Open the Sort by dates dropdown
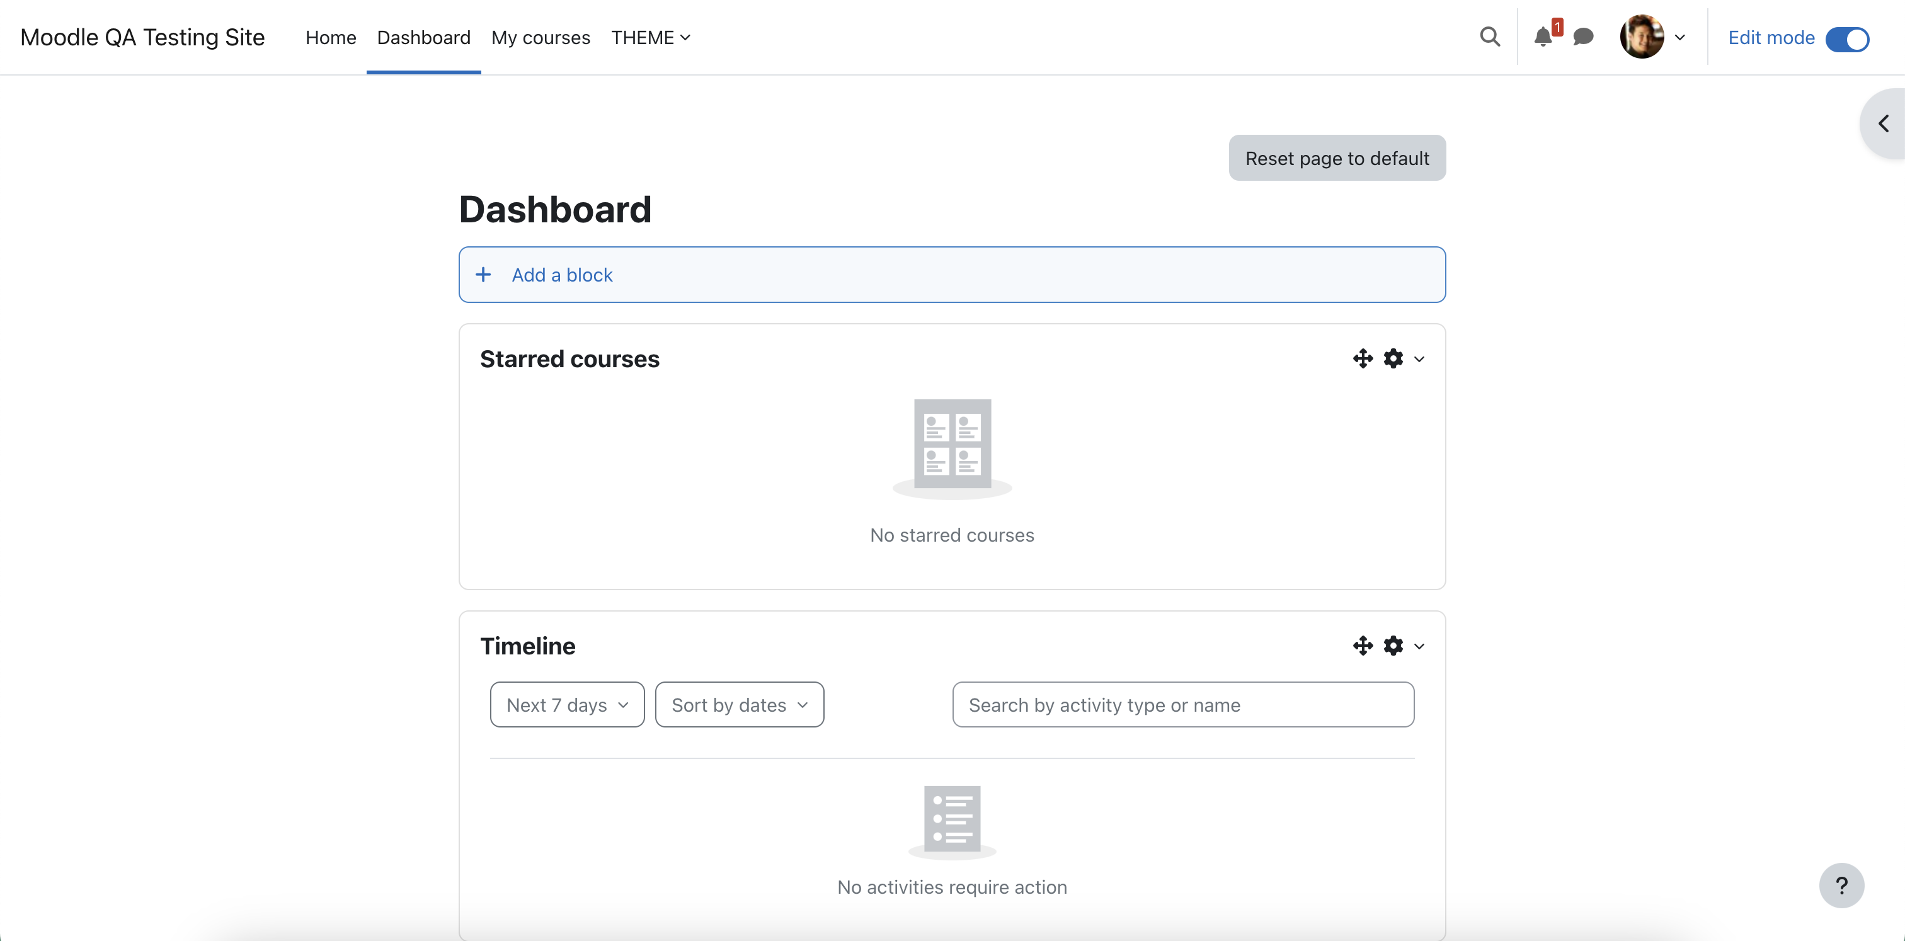 pos(740,705)
